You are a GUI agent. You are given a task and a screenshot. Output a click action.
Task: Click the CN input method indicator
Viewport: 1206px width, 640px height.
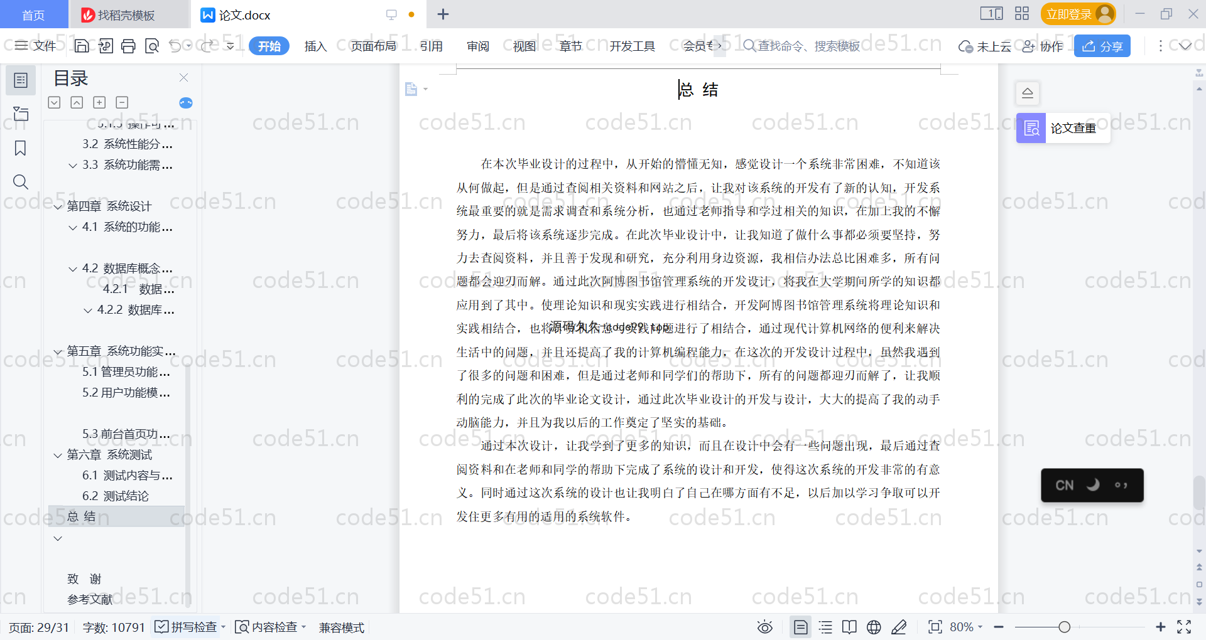[1065, 485]
